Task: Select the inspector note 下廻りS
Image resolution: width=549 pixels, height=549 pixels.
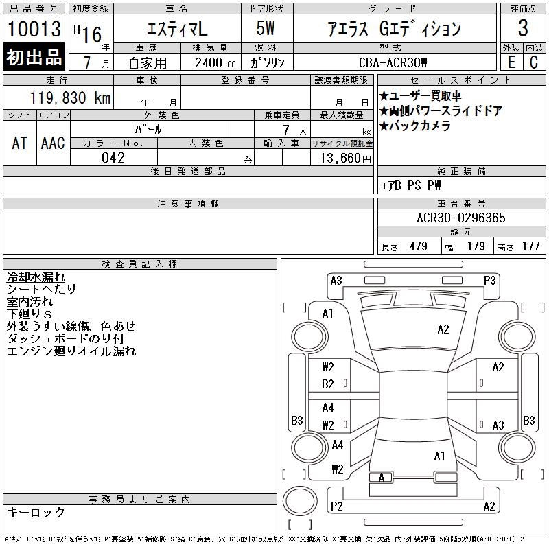Action: (x=30, y=314)
